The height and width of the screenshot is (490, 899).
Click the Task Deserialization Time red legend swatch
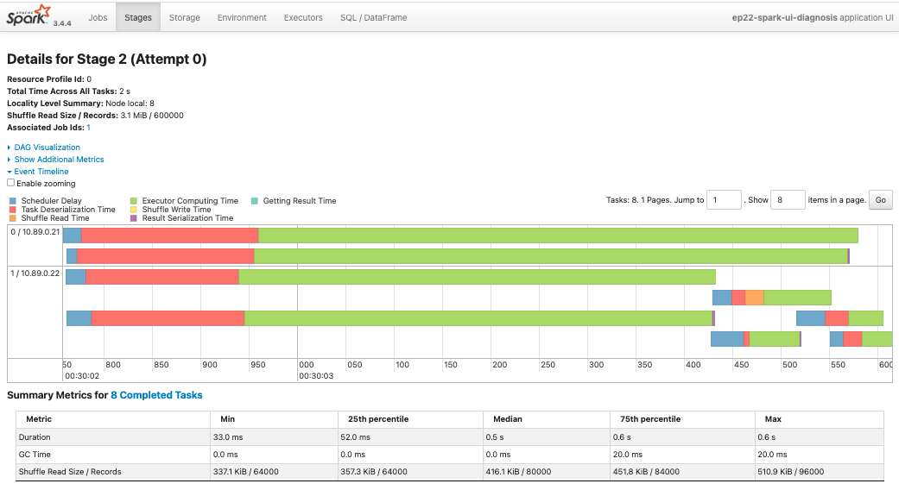(x=13, y=210)
